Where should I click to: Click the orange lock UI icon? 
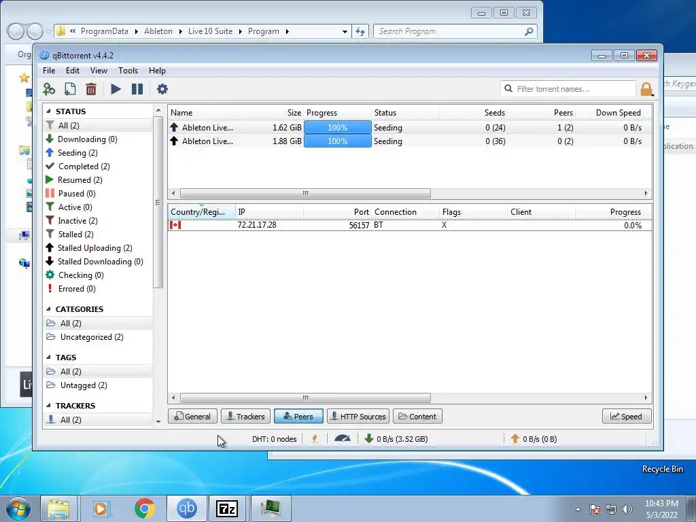[647, 89]
